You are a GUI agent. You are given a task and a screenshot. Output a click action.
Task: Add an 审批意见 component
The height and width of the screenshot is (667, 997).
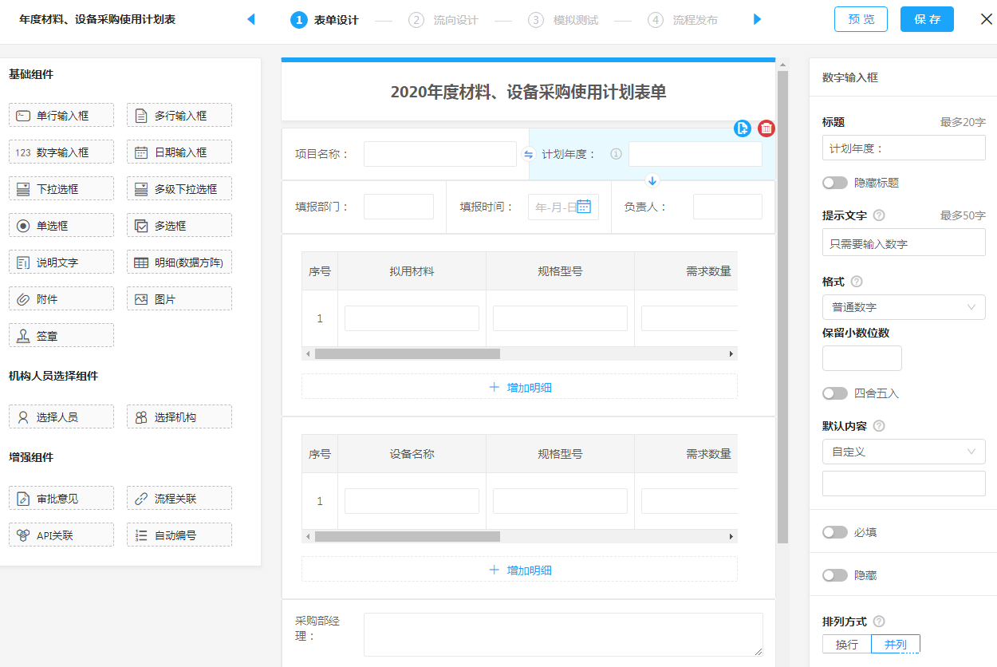pyautogui.click(x=61, y=498)
